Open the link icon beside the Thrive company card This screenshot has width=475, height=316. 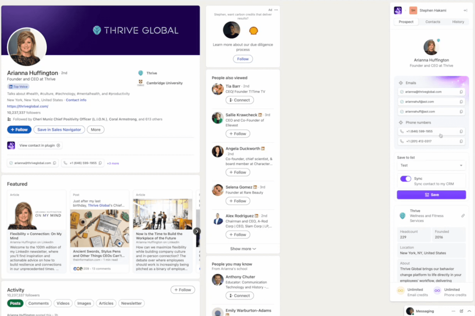[464, 216]
